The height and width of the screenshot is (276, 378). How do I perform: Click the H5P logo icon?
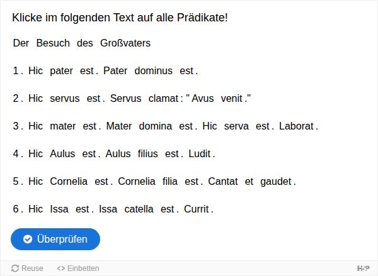pyautogui.click(x=363, y=268)
